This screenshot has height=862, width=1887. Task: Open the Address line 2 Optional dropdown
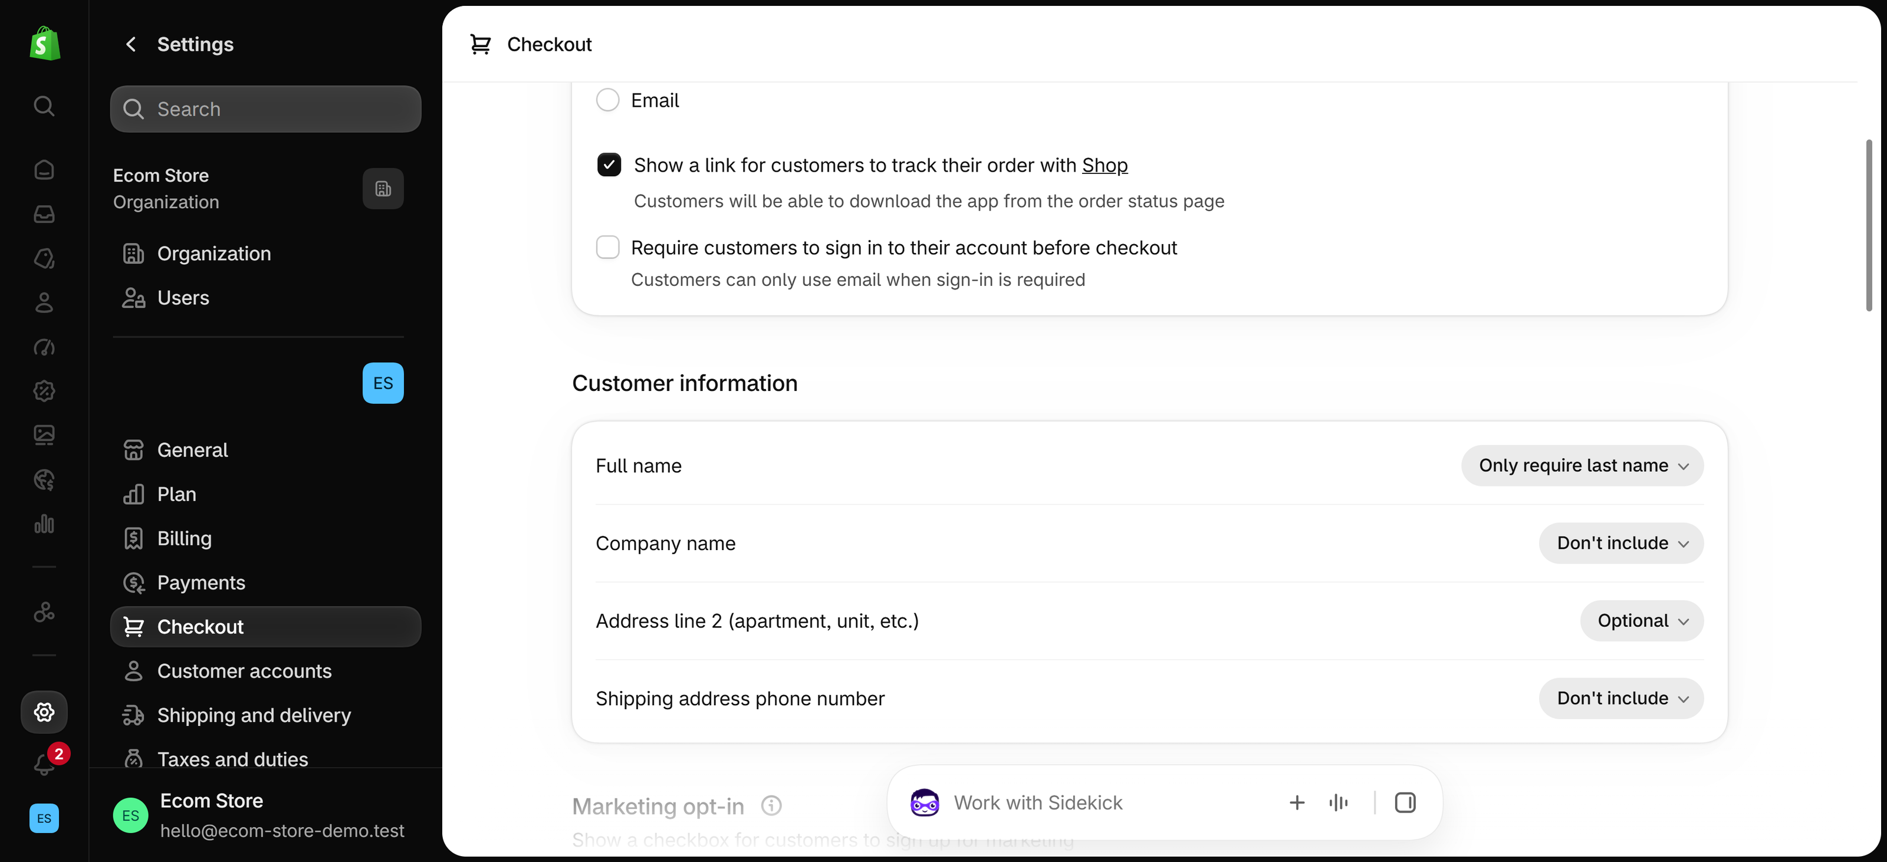[x=1642, y=621]
